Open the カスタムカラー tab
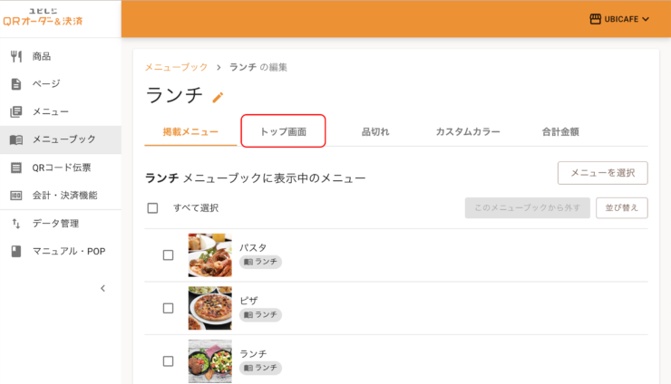Screen dimensions: 671x384 (x=468, y=131)
